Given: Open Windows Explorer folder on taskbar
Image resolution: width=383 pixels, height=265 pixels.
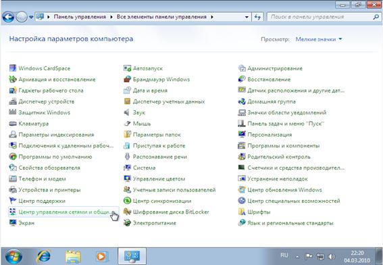Looking at the screenshot, I should [73, 256].
